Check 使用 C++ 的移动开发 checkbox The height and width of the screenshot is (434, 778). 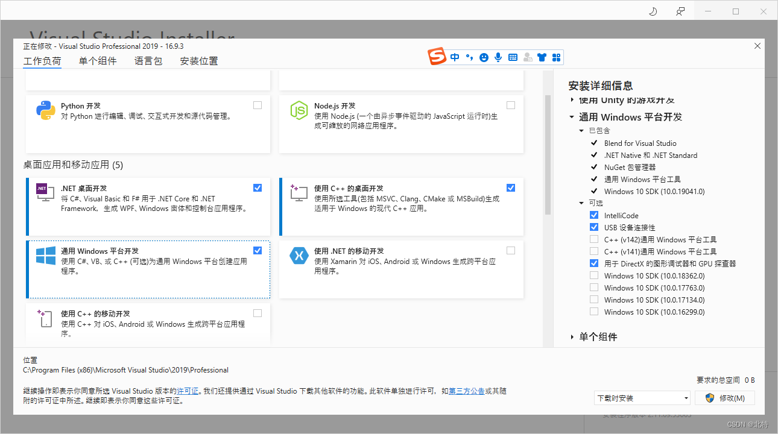pyautogui.click(x=258, y=313)
